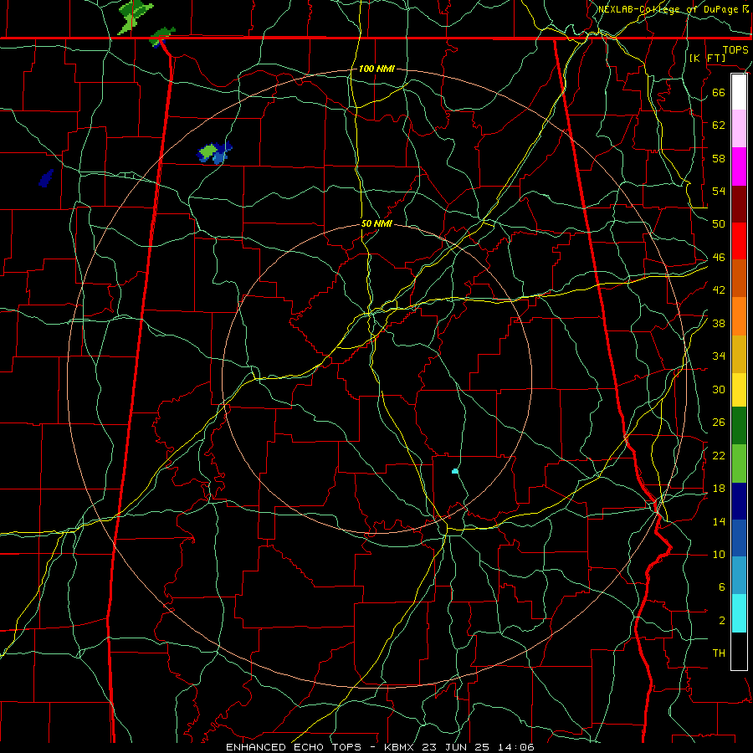Image resolution: width=753 pixels, height=753 pixels.
Task: Click the '23 JUN 25' date stamp
Action: pos(455,747)
